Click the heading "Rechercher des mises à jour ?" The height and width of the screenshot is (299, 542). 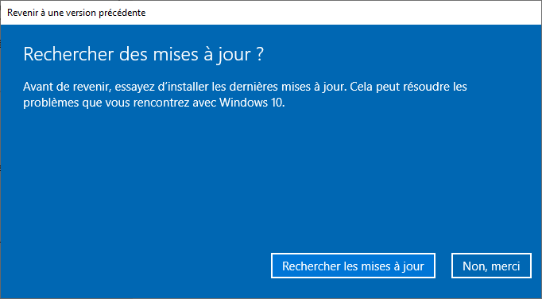click(x=144, y=54)
